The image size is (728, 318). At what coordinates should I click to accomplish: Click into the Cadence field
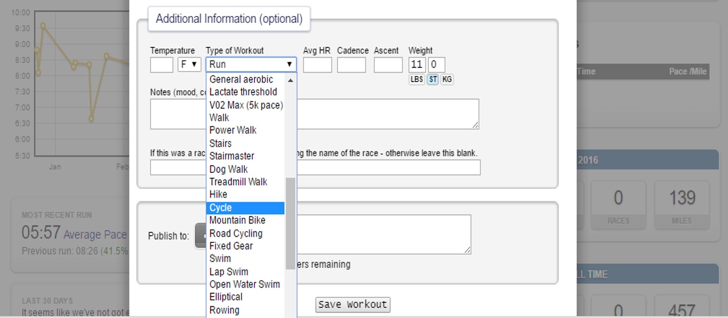click(x=351, y=65)
